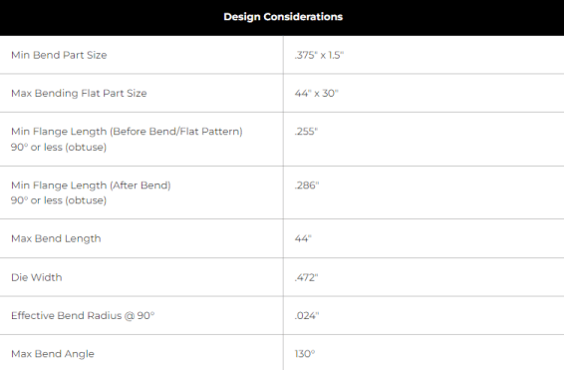Select the 130° max bend angle value

tap(305, 354)
